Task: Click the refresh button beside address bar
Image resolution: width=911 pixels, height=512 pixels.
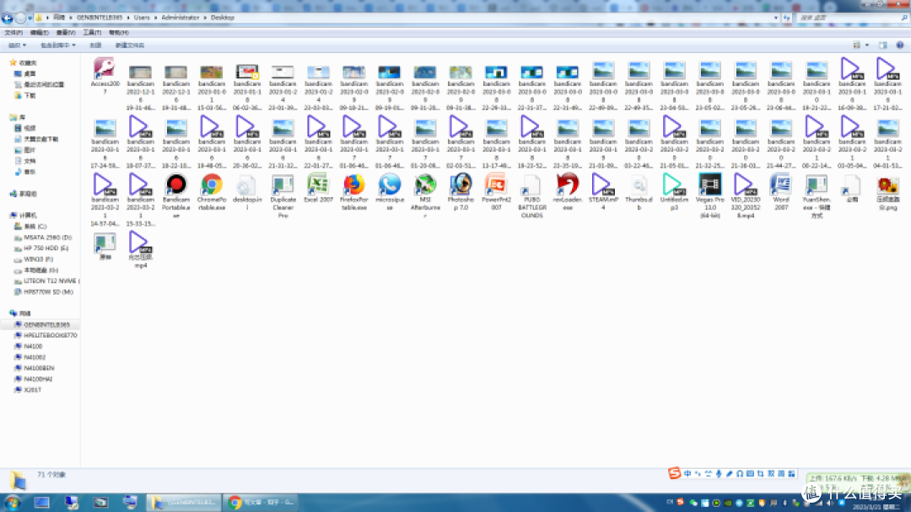Action: coord(787,18)
